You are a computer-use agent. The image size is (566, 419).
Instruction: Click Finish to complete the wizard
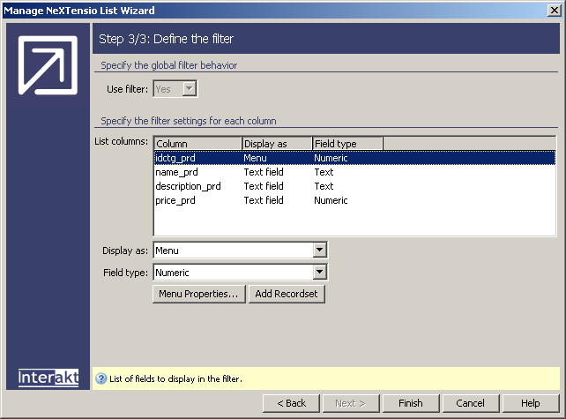pos(411,403)
